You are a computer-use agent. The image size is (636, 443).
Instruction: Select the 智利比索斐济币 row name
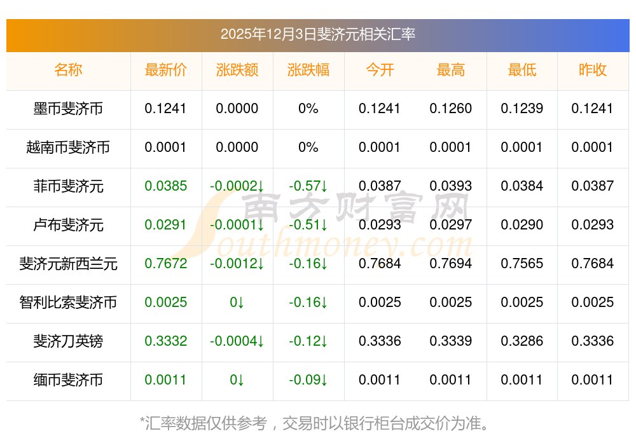68,303
